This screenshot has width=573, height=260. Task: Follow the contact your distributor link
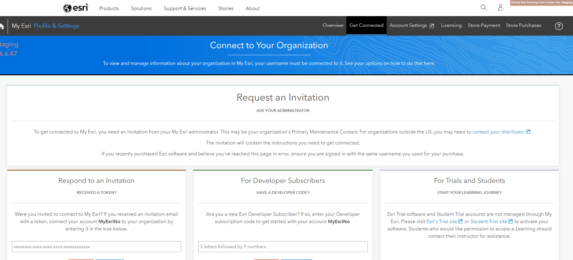click(x=498, y=132)
